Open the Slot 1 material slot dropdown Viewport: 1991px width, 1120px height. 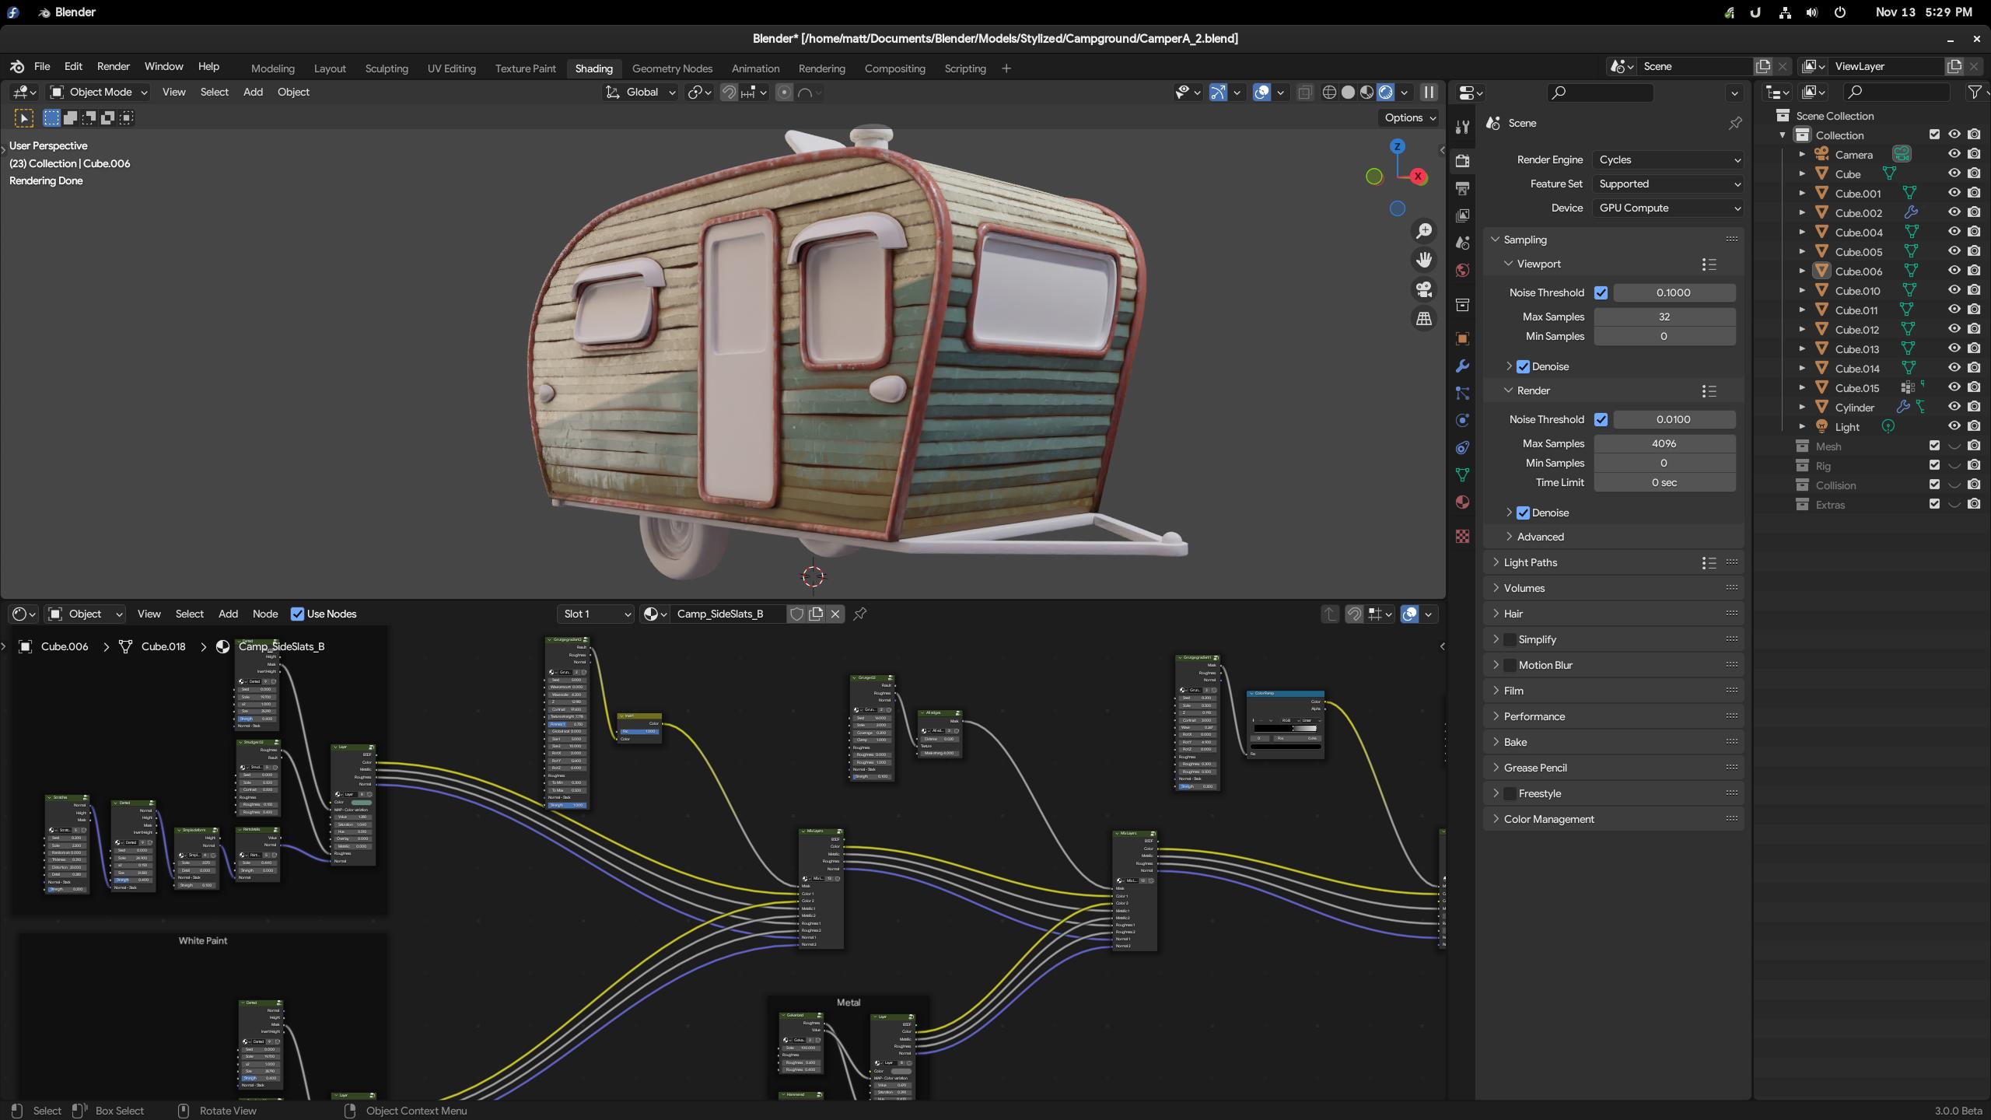coord(596,614)
